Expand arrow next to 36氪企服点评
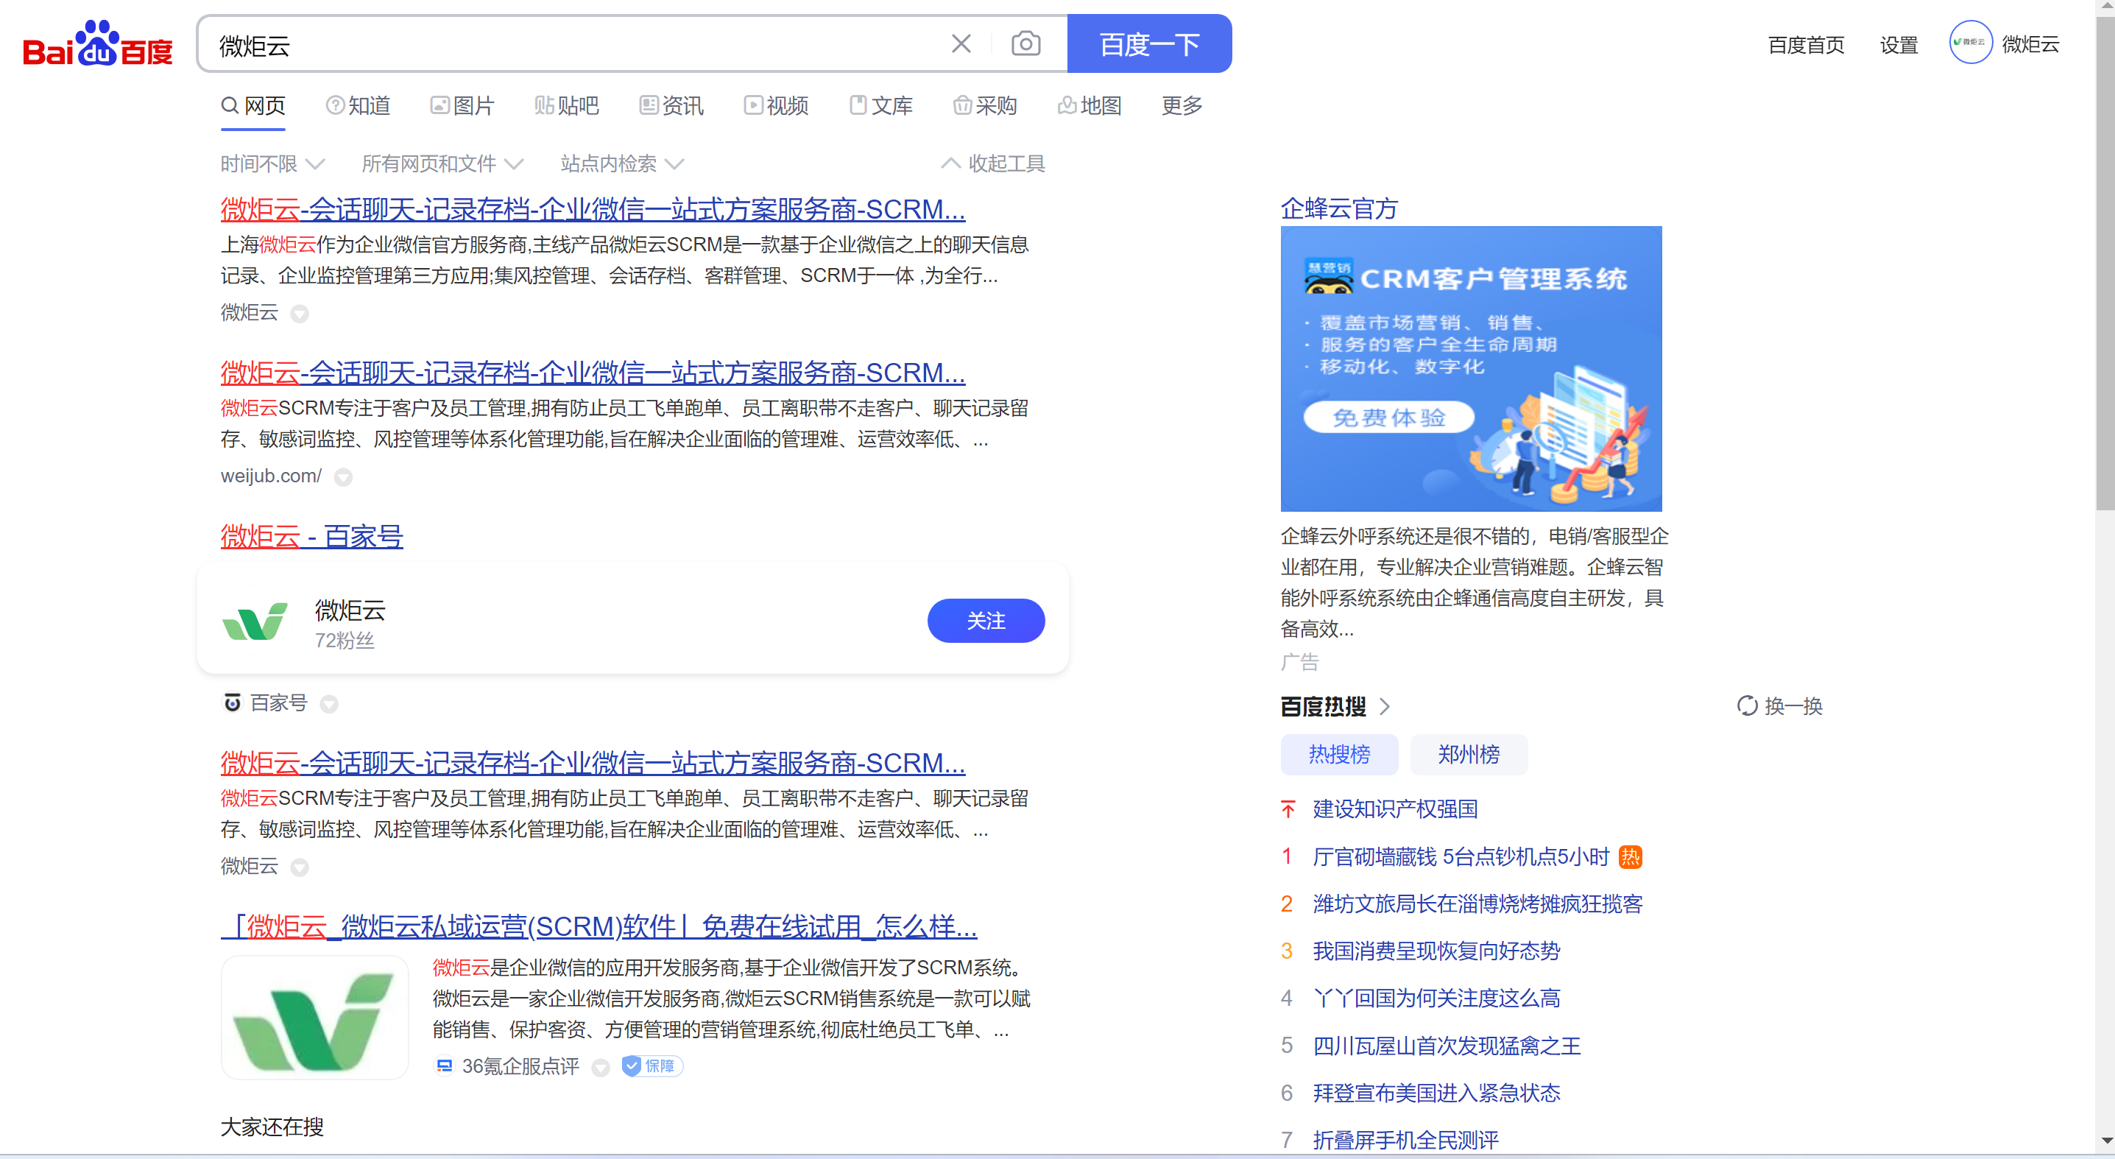The image size is (2115, 1159). pyautogui.click(x=601, y=1068)
